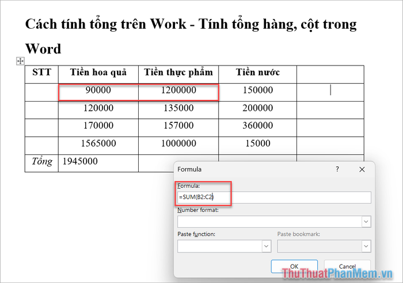The image size is (403, 283).
Task: Click the cell with value 150000
Action: [257, 92]
